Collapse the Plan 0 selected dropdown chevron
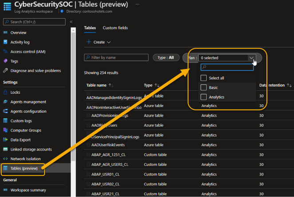This screenshot has height=197, width=294. 251,58
